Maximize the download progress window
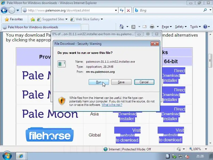 click(x=148, y=34)
